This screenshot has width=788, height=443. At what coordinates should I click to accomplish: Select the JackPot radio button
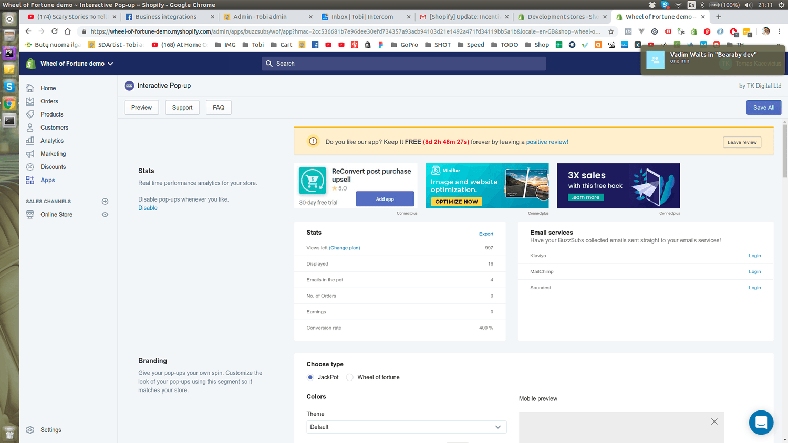[x=310, y=377]
